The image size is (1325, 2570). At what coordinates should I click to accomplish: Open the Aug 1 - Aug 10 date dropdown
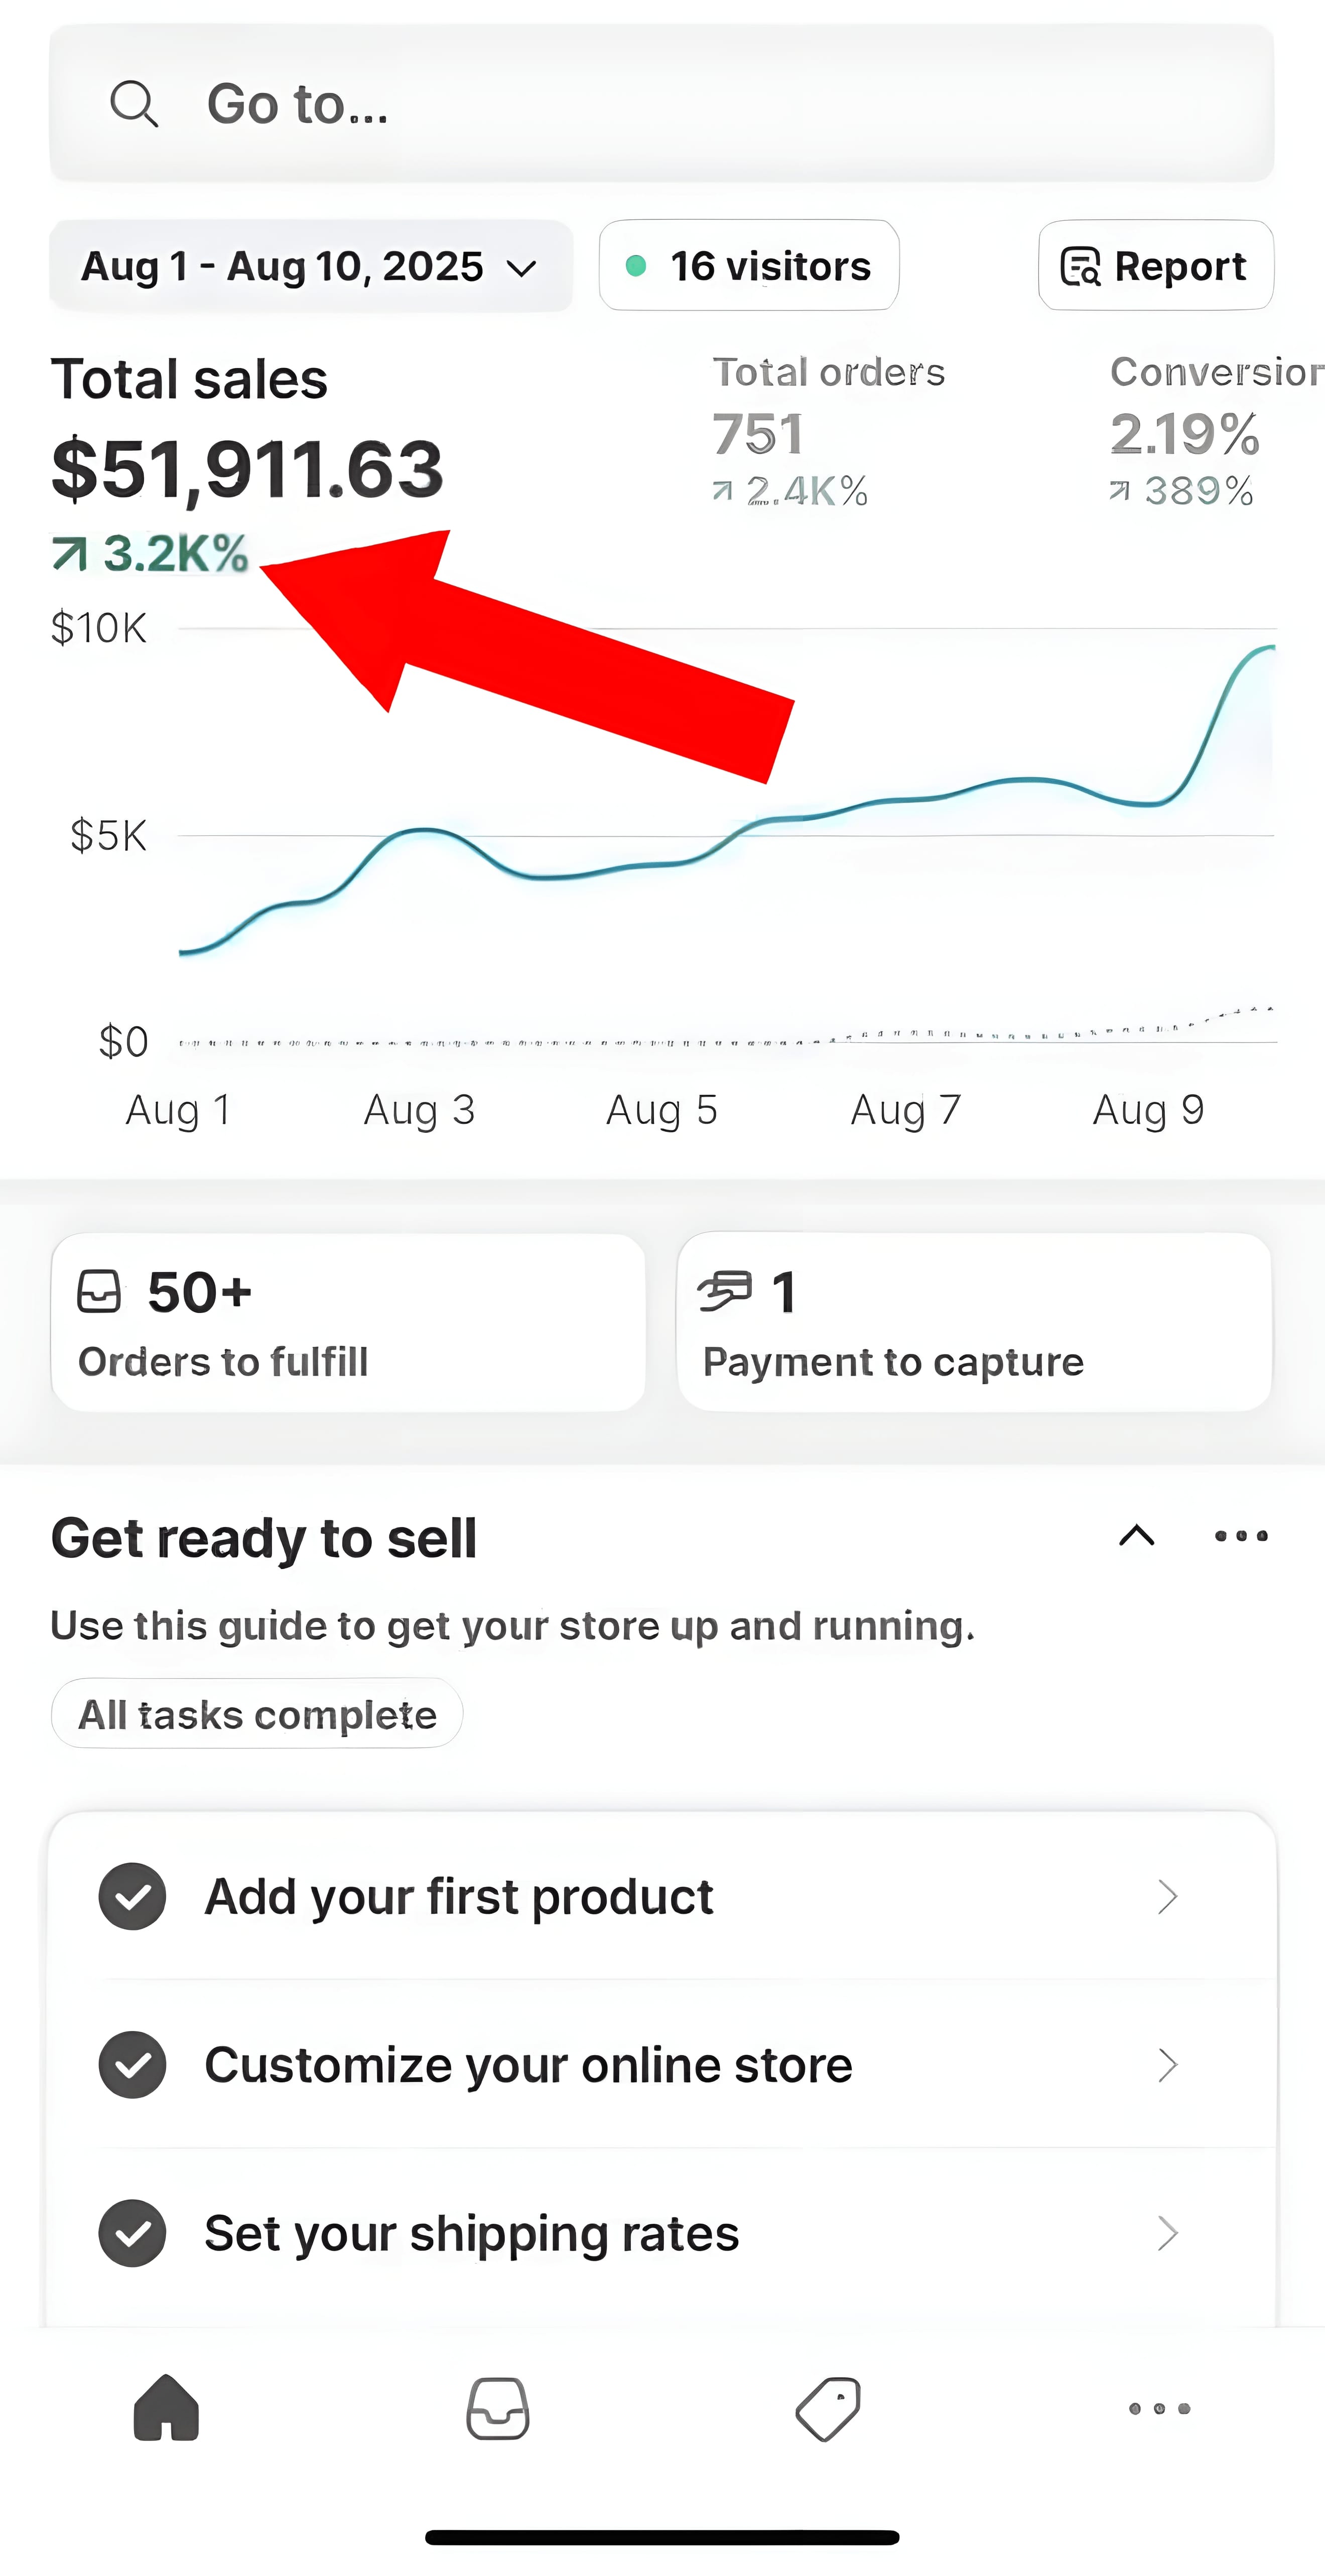coord(310,267)
